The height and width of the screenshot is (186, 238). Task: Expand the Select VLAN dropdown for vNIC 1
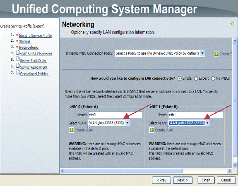(x=208, y=123)
